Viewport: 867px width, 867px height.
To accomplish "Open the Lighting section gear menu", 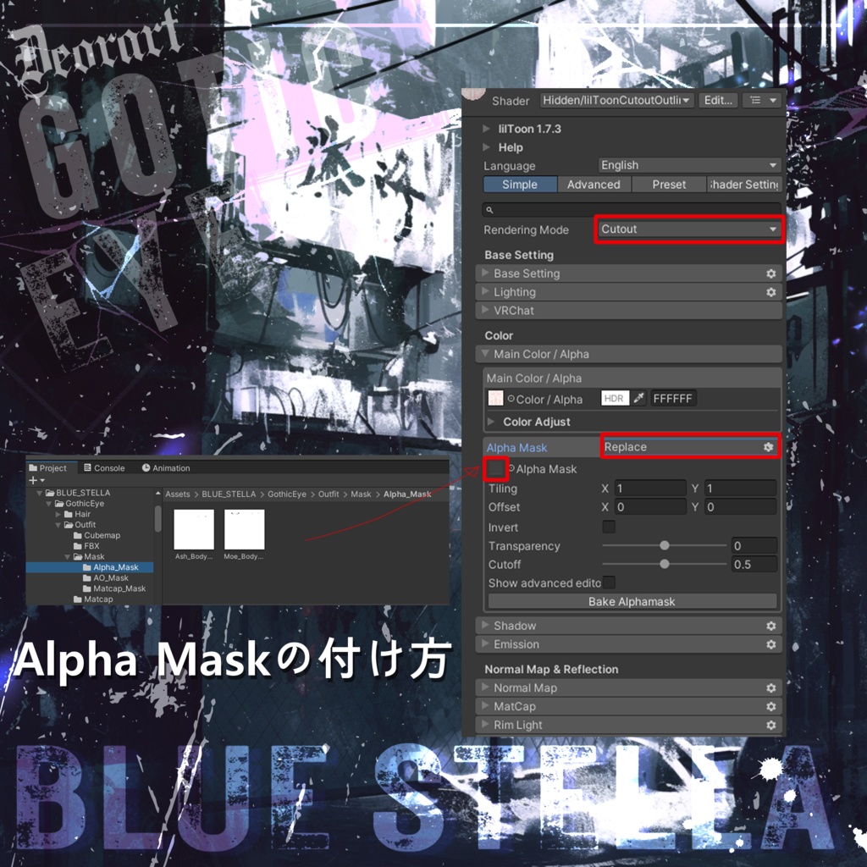I will tap(770, 292).
